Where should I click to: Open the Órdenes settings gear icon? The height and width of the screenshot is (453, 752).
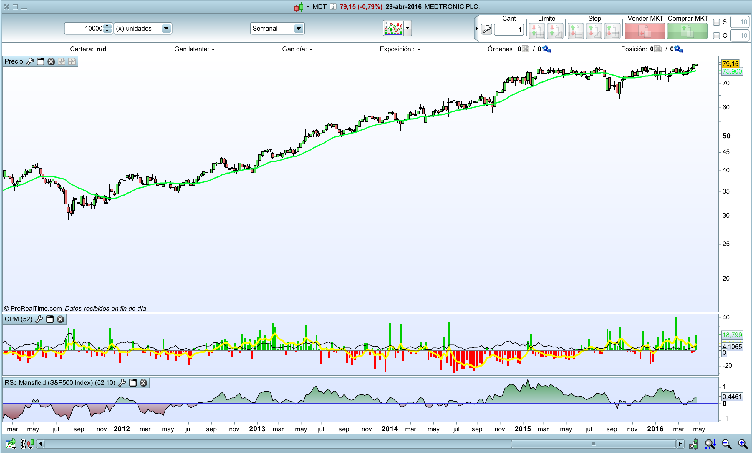coord(546,49)
